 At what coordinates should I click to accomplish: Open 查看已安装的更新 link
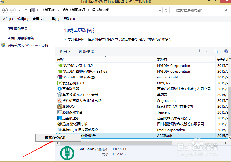[x=21, y=38]
